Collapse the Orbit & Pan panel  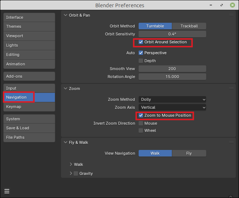66,15
